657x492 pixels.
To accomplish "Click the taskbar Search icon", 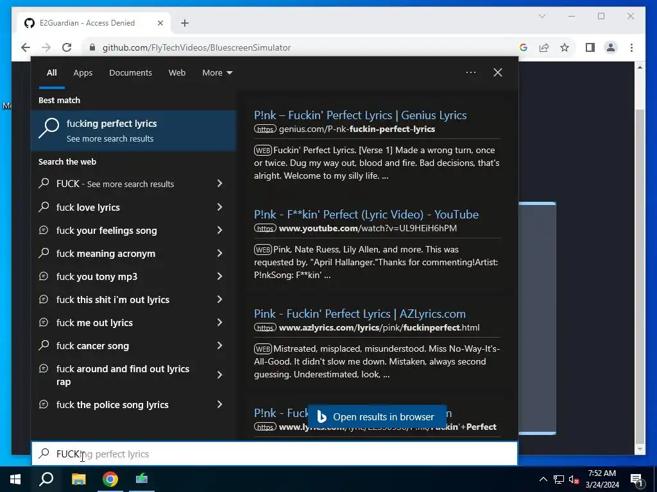I will [x=46, y=479].
